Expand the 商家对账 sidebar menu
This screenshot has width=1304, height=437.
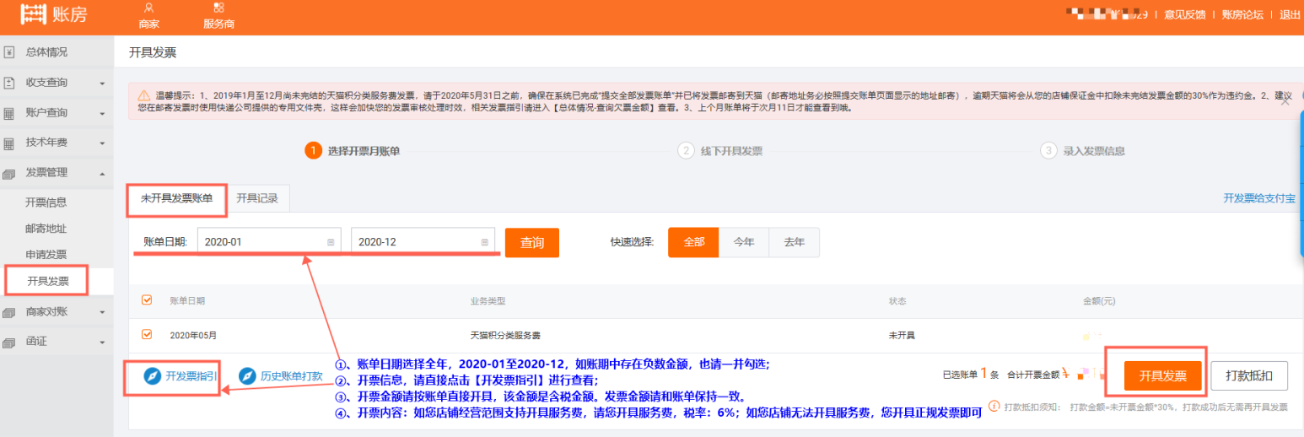[56, 312]
